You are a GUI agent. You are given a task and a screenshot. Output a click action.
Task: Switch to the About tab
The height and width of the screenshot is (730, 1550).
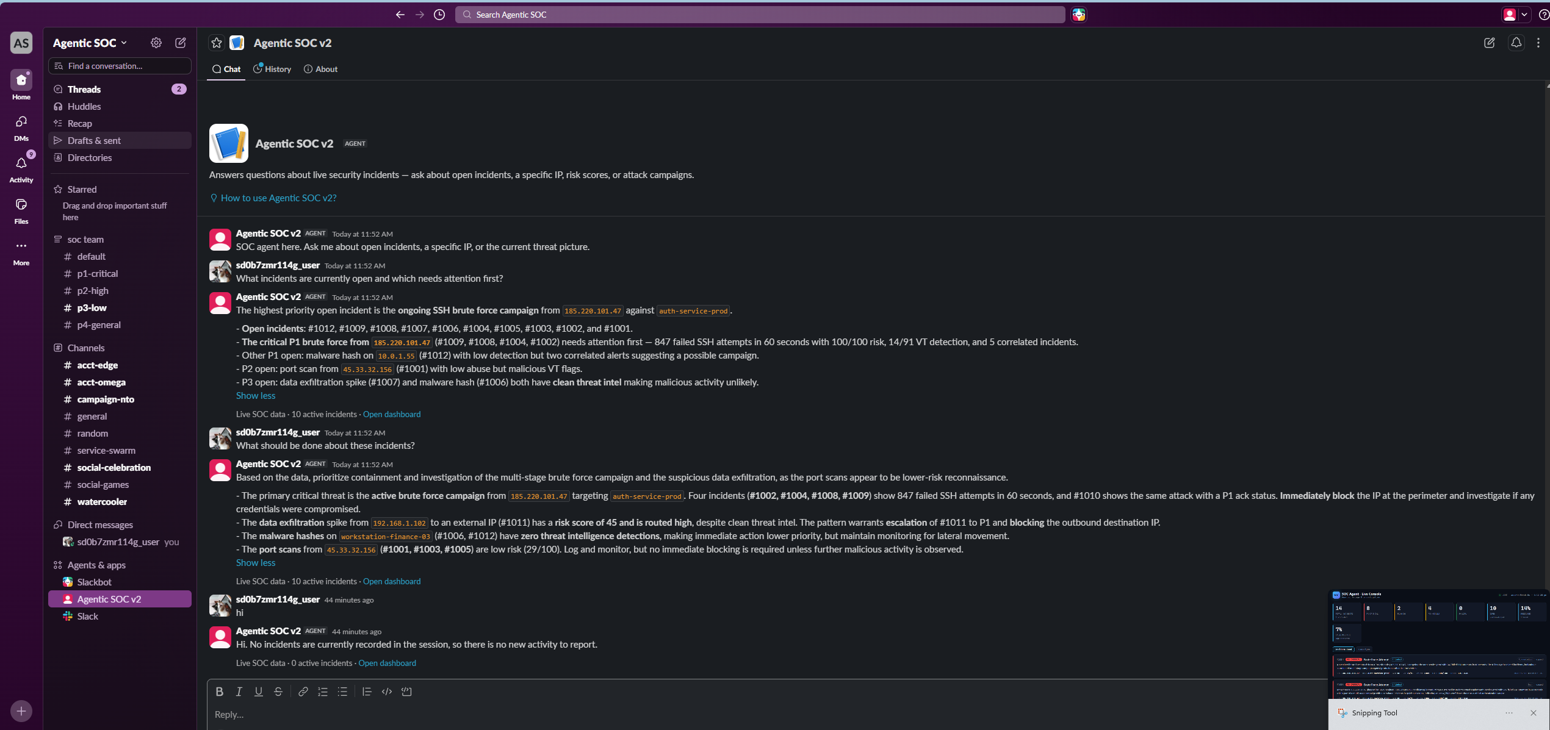tap(321, 70)
